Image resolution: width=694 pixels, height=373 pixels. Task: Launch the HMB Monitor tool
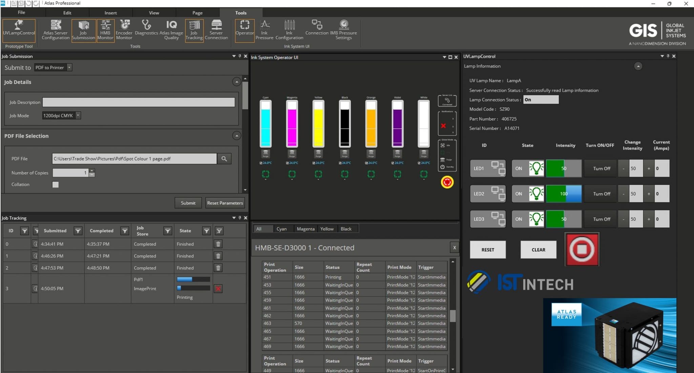pyautogui.click(x=105, y=30)
